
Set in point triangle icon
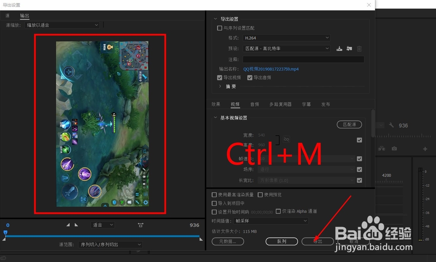(68, 225)
